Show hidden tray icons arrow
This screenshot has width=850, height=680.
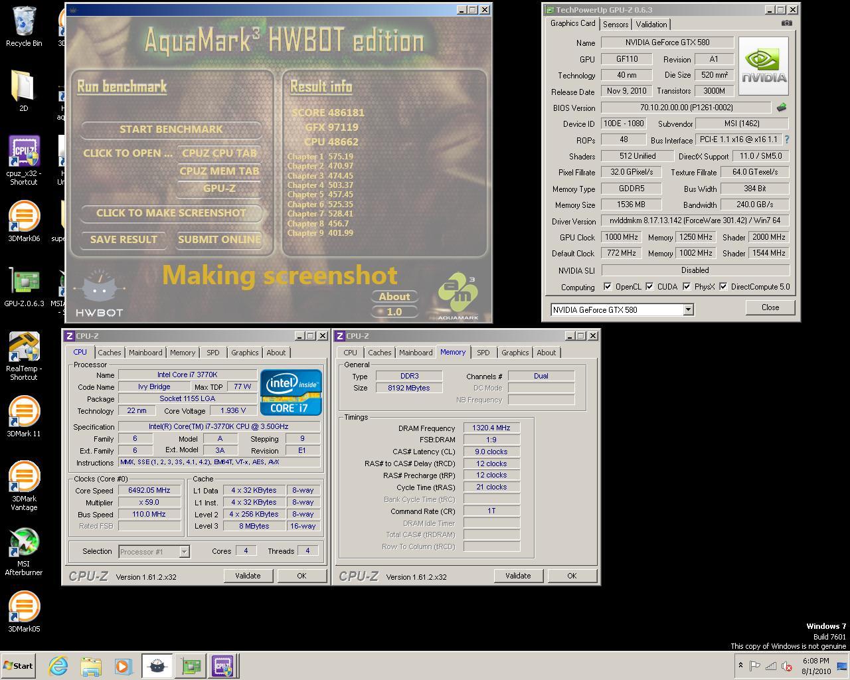[x=740, y=665]
